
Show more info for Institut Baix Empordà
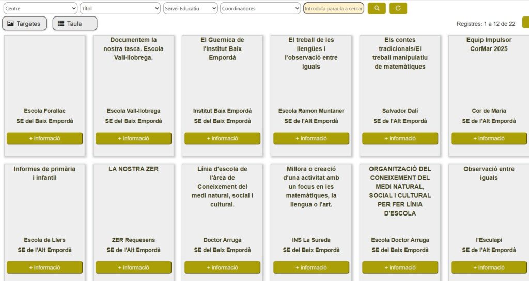(222, 138)
